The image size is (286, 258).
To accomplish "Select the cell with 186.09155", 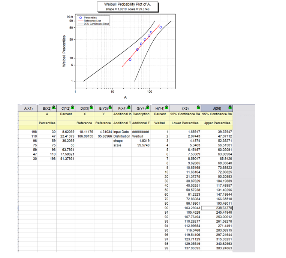I will pos(85,136).
